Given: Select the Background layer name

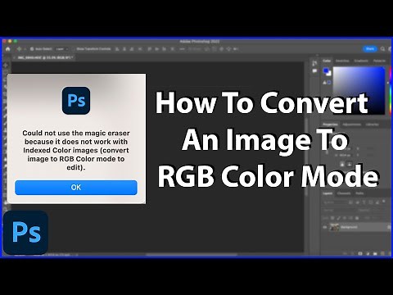Looking at the screenshot, I should (349, 227).
